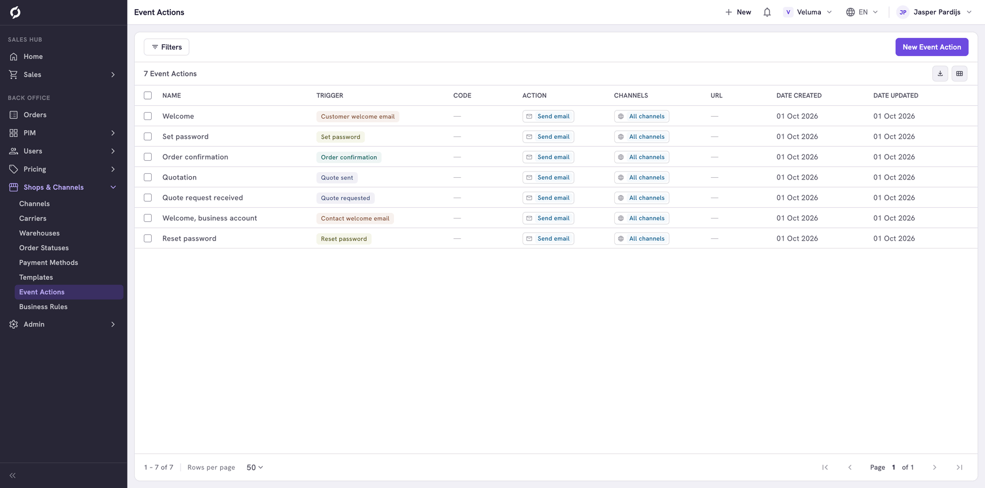Expand the Users menu chevron

pos(113,151)
